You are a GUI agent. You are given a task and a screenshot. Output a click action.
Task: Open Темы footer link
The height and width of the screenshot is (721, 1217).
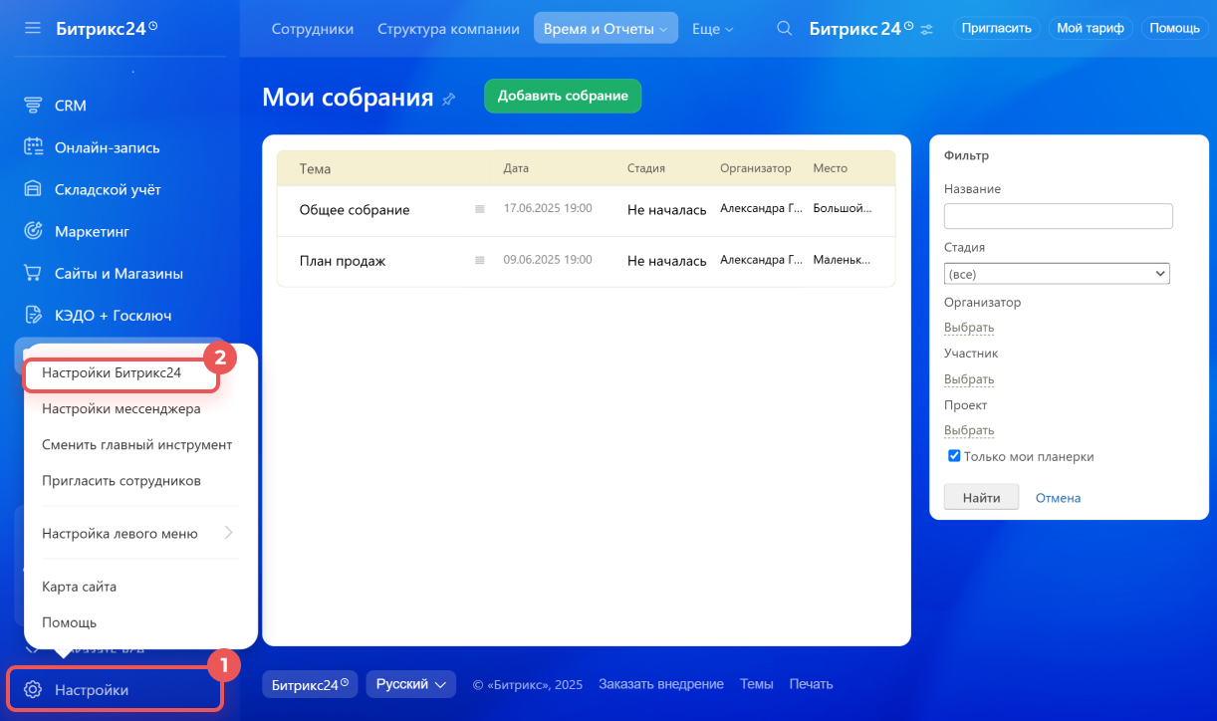[757, 684]
